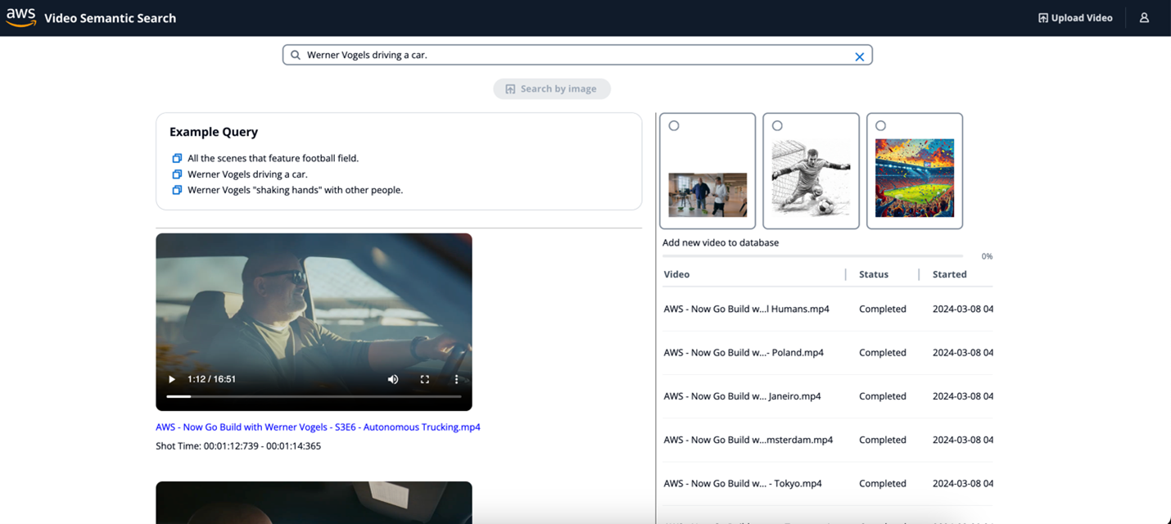Play the Autonomous Trucking video clip

171,379
